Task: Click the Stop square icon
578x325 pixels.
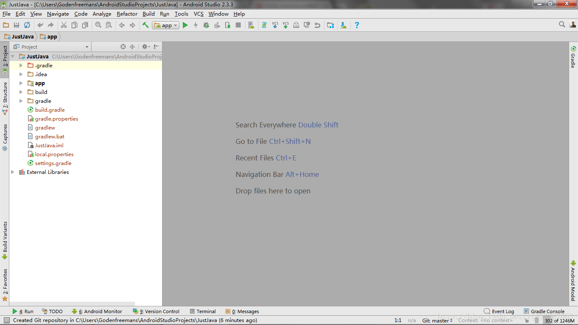Action: 238,25
